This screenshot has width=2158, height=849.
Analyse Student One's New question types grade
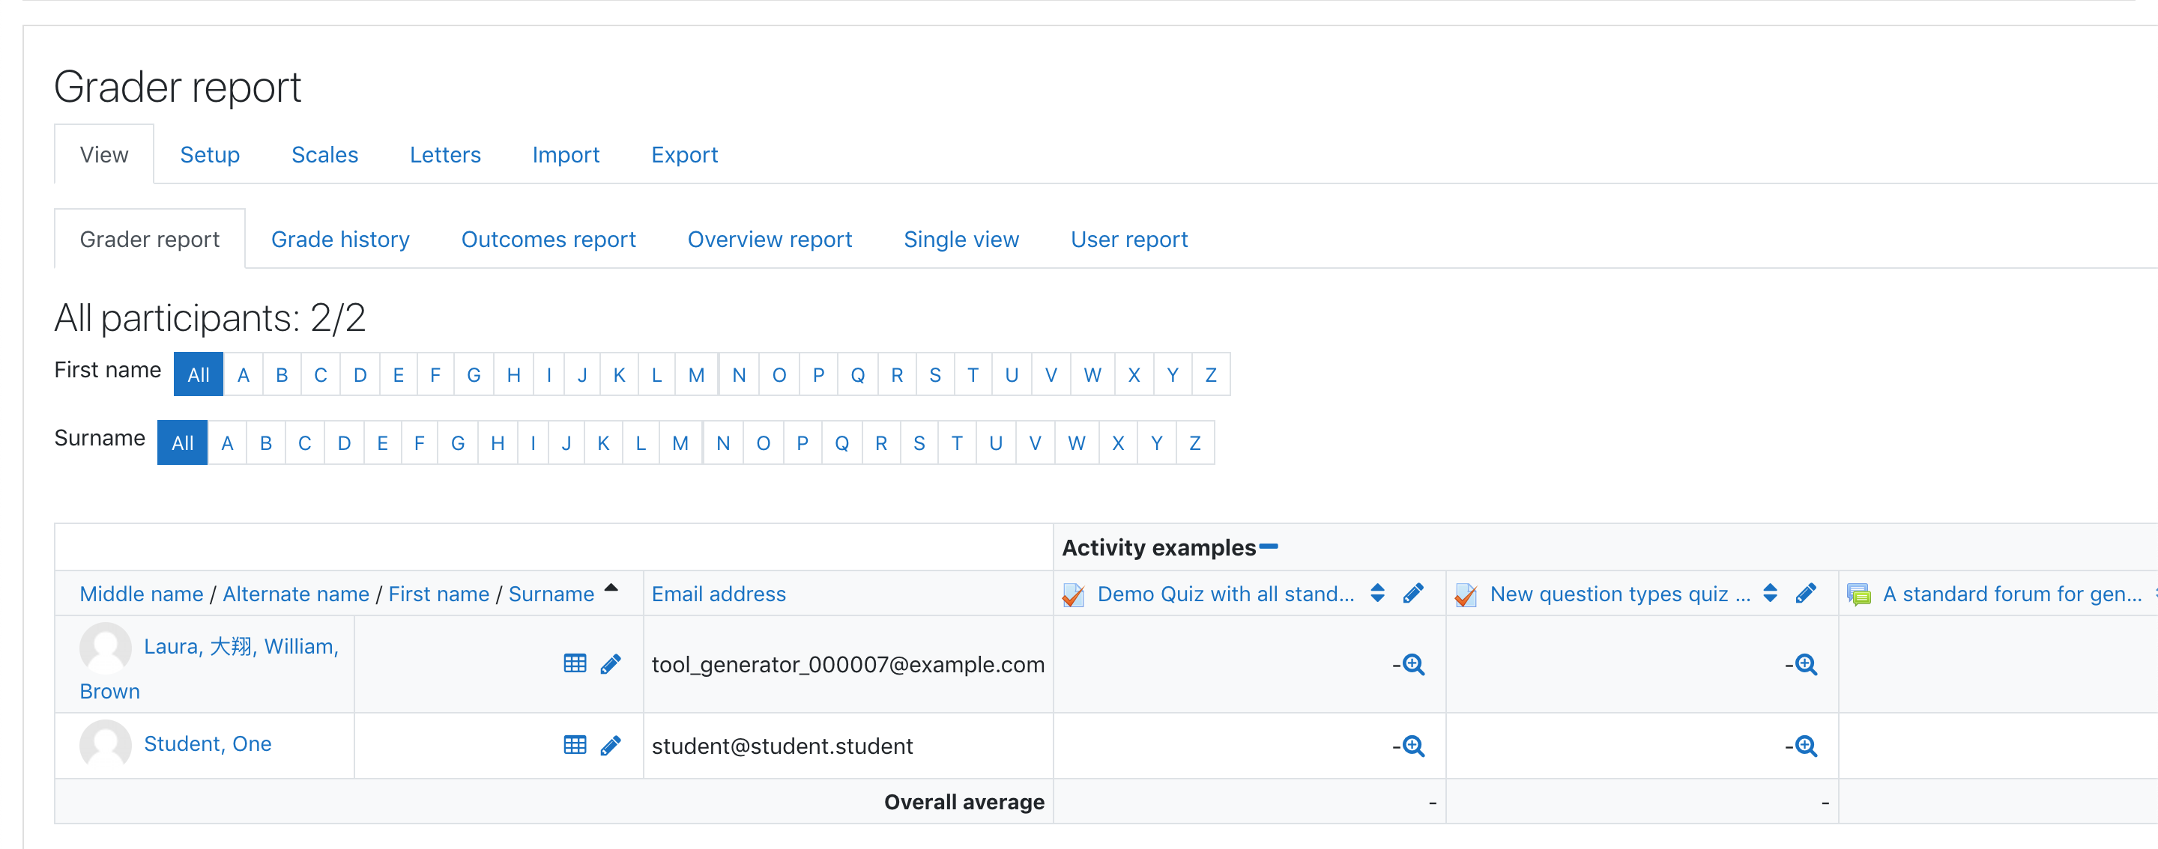click(x=1807, y=746)
